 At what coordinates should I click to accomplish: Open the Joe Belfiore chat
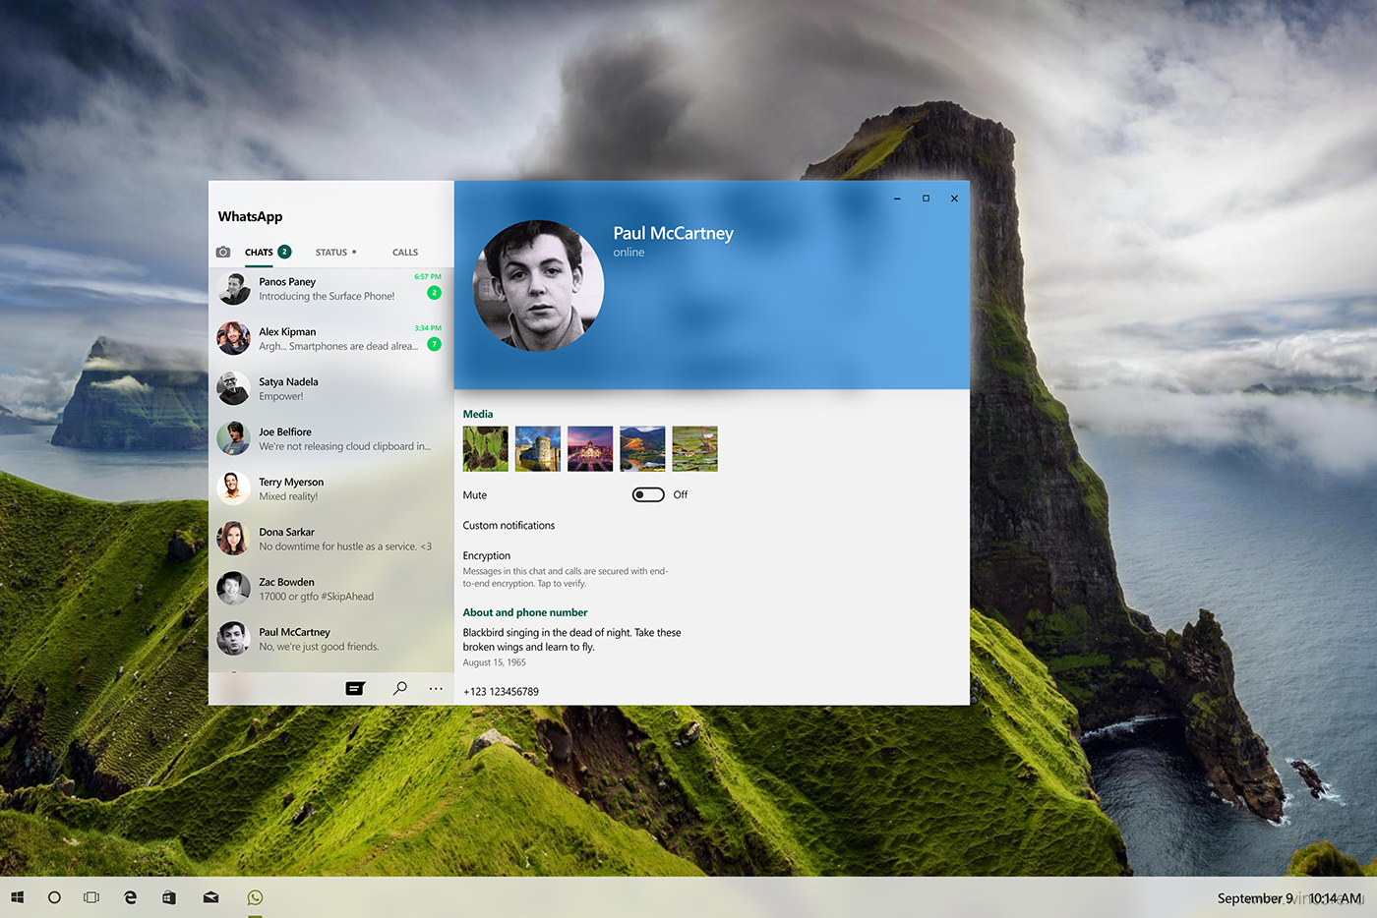pos(331,439)
